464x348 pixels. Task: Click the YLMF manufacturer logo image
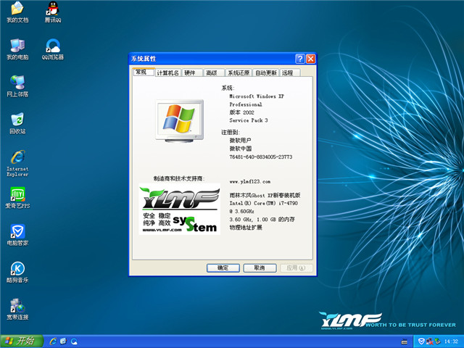(x=180, y=210)
